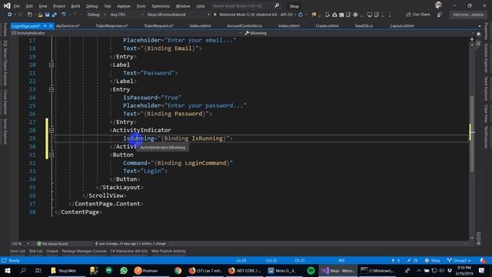The image size is (492, 277).
Task: Switch to the TokenResponse.cs tab
Action: pyautogui.click(x=111, y=25)
